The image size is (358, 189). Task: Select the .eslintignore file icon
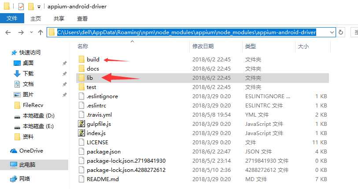click(81, 96)
